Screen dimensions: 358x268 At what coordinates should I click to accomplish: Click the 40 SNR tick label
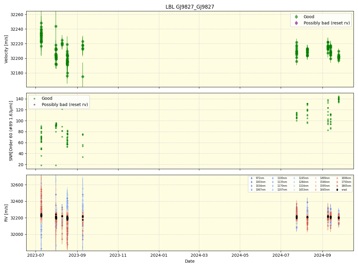pyautogui.click(x=21, y=154)
